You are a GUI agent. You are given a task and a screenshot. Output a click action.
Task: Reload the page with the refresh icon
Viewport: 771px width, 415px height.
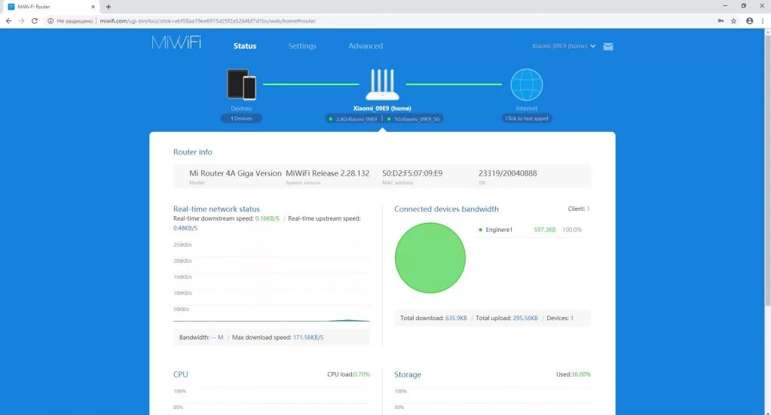click(x=35, y=20)
